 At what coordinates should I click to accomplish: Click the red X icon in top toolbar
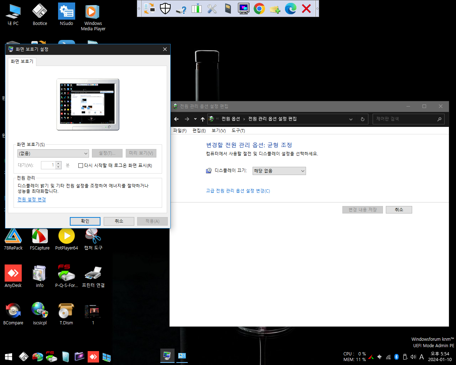[x=306, y=9]
